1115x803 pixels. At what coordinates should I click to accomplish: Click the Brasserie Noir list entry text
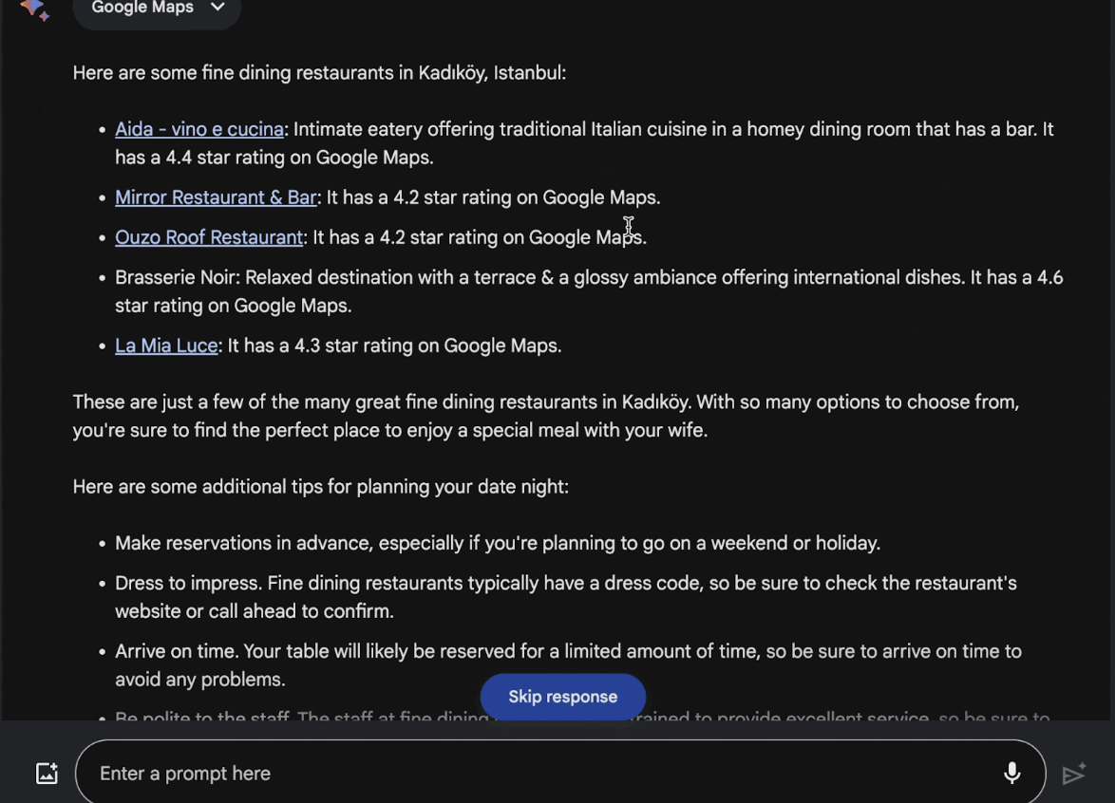pos(589,291)
